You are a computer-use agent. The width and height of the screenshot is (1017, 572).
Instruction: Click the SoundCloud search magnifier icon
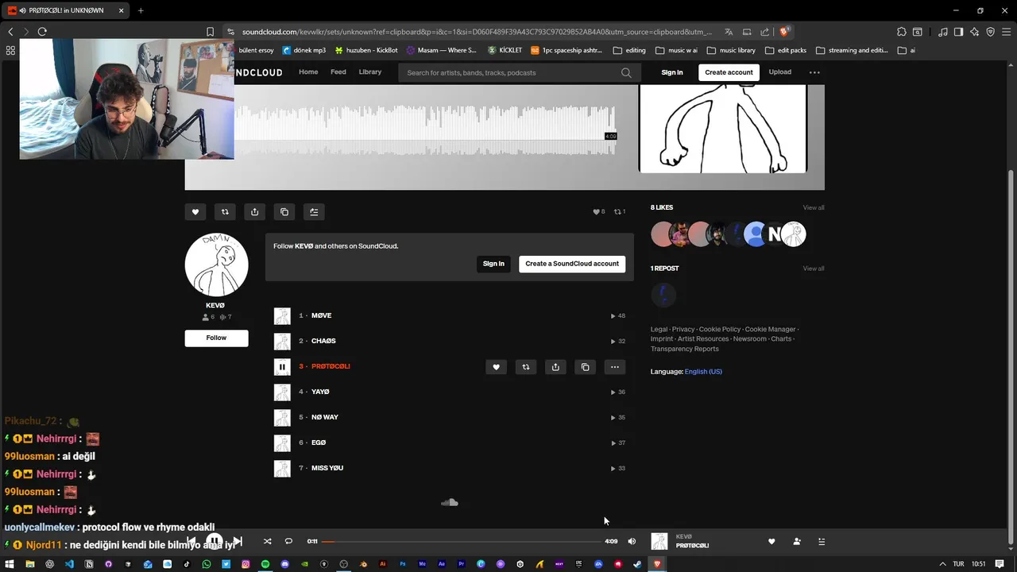(626, 72)
